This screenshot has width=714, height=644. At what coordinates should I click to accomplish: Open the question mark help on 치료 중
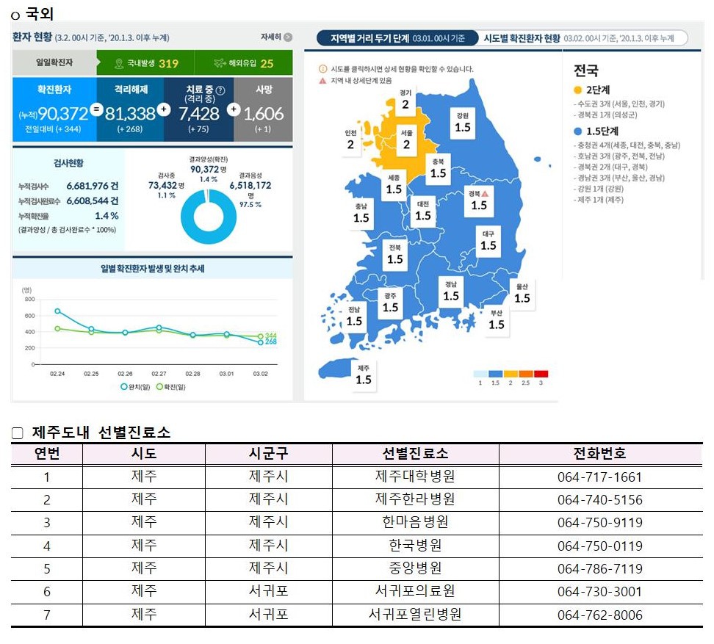(x=220, y=90)
